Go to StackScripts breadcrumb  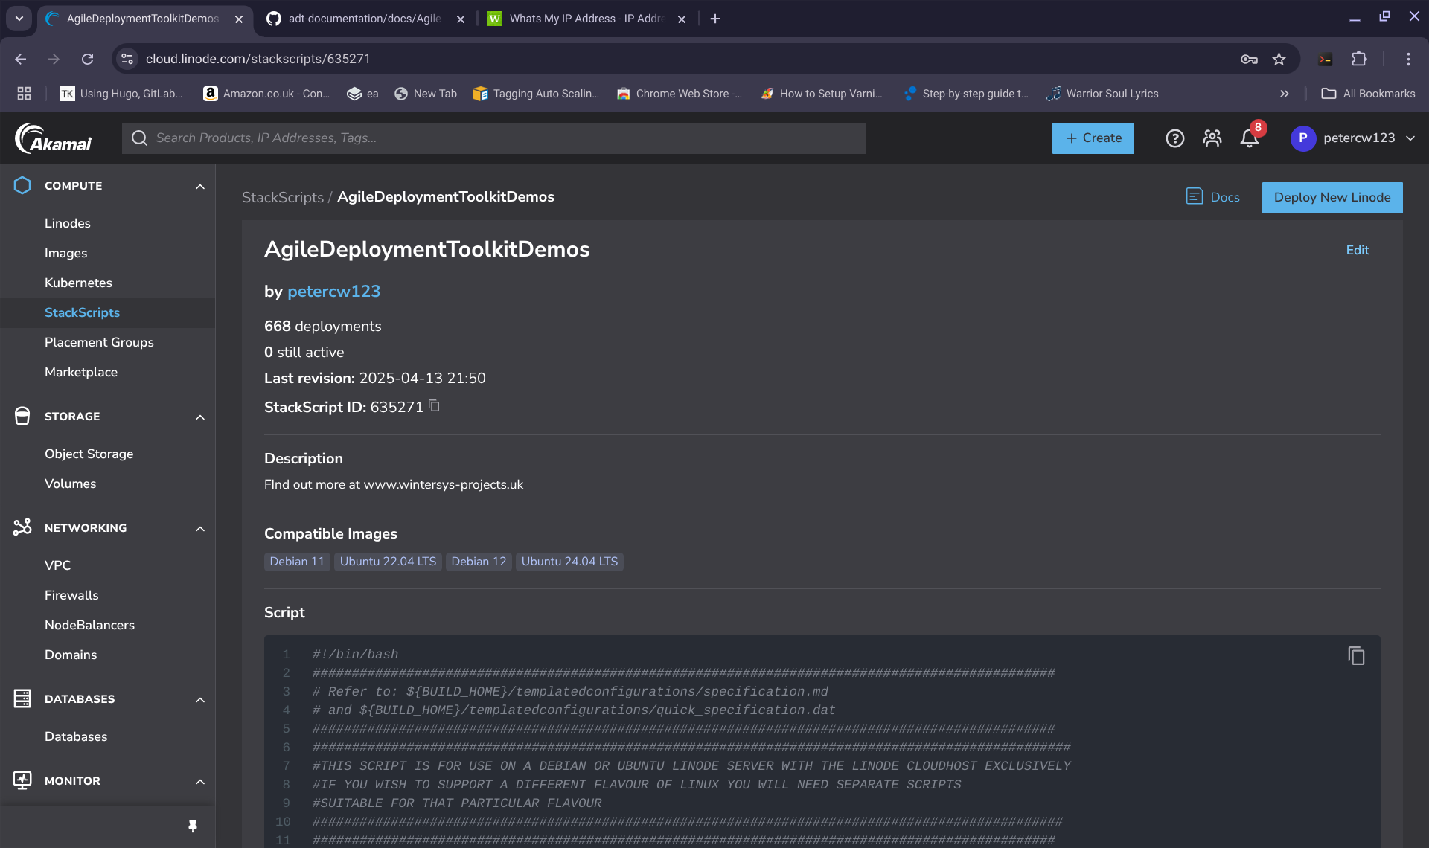pos(283,197)
